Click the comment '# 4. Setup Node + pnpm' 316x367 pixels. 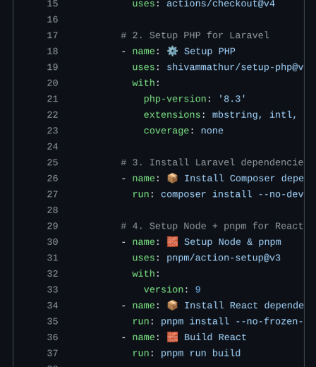tap(212, 226)
